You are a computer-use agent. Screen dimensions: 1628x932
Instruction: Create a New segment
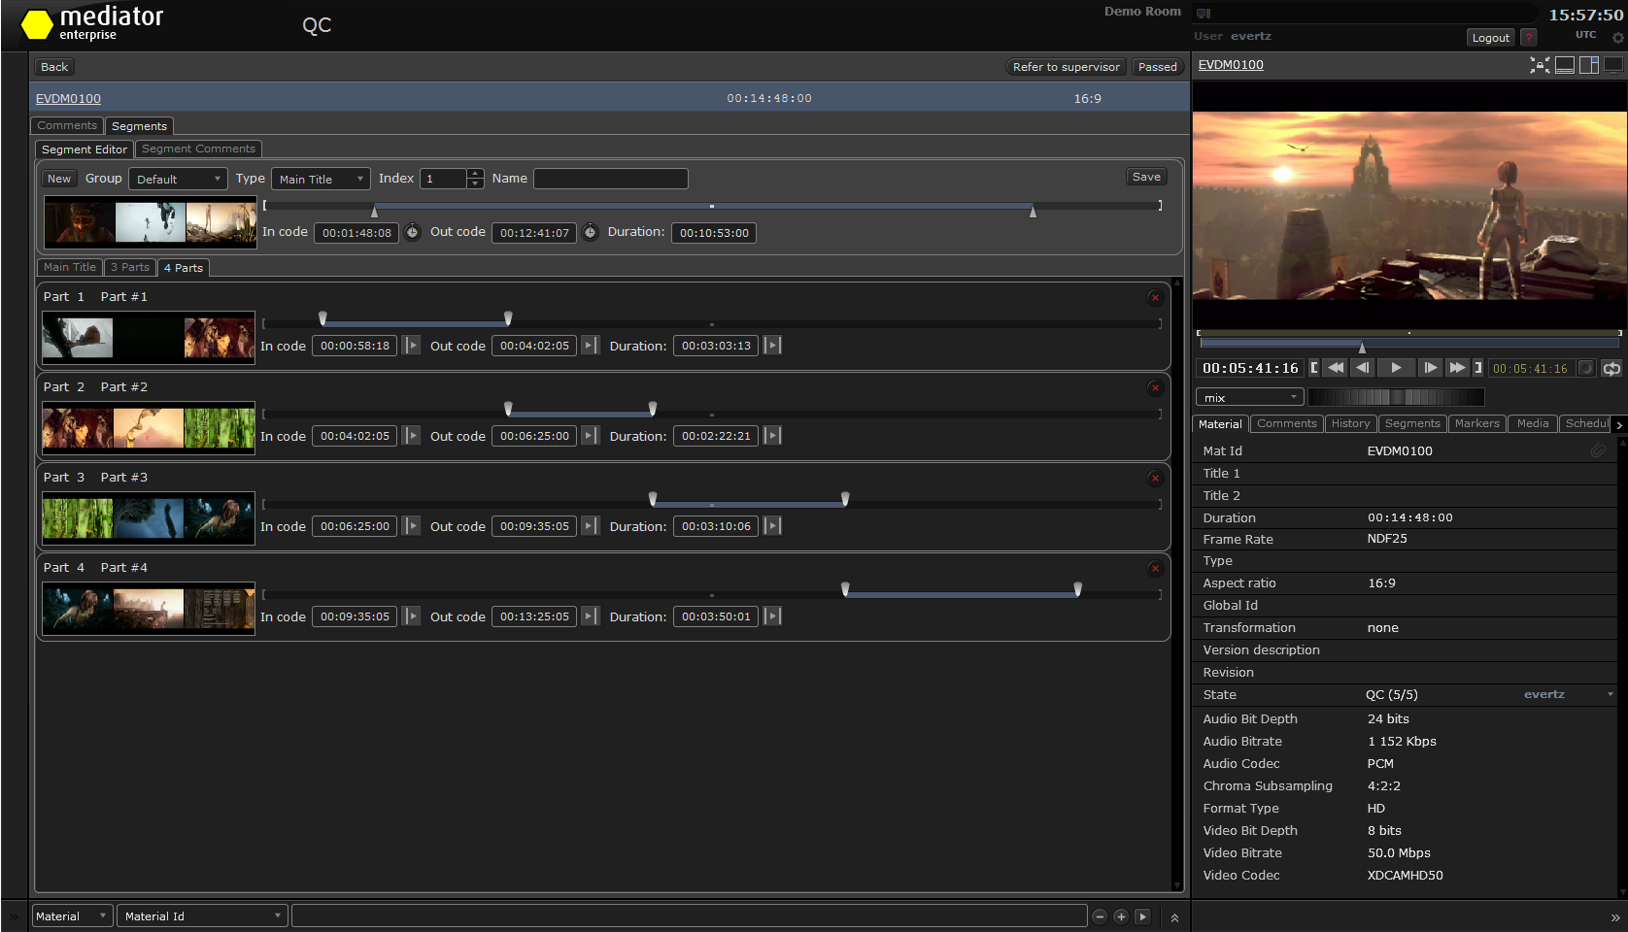pos(59,179)
